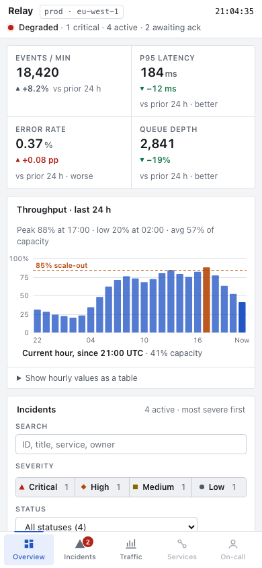Click the green down triangle beside −12 ms
This screenshot has width=262, height=568.
click(x=142, y=89)
